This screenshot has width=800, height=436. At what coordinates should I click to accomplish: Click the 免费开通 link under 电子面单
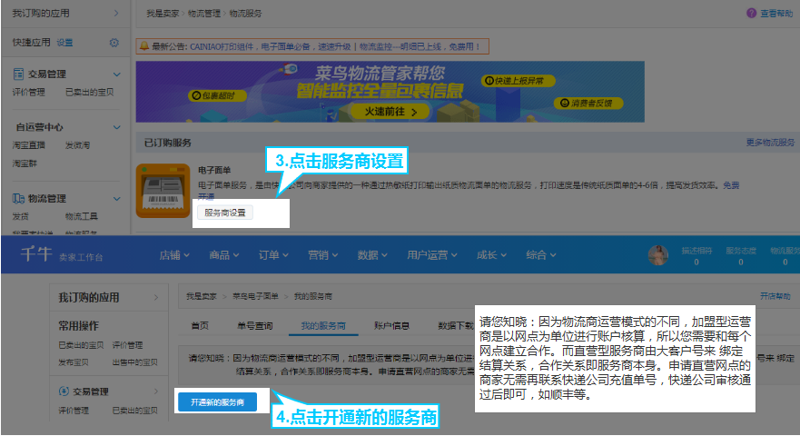[x=731, y=185]
